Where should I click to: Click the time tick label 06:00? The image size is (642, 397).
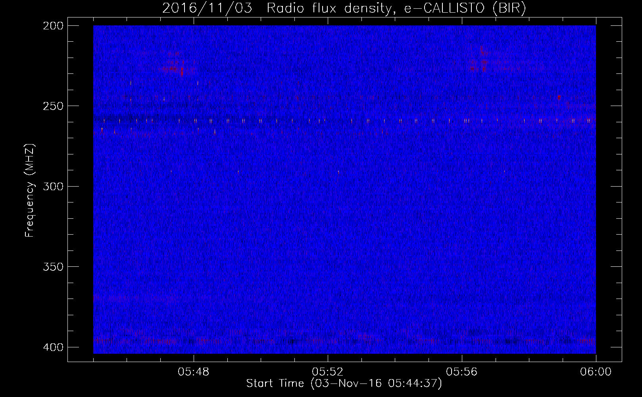point(596,372)
